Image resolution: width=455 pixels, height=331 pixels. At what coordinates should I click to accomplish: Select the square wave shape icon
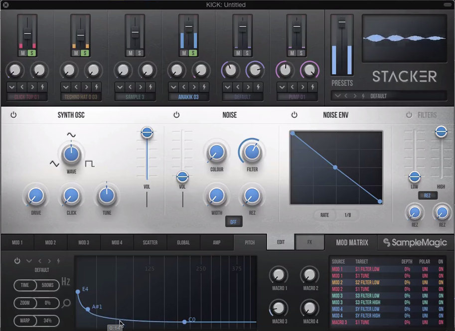90,164
